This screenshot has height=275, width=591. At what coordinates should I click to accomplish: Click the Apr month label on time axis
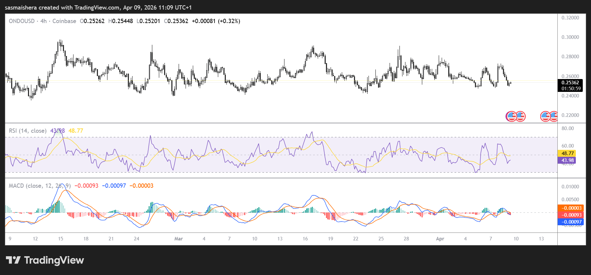tap(440, 239)
